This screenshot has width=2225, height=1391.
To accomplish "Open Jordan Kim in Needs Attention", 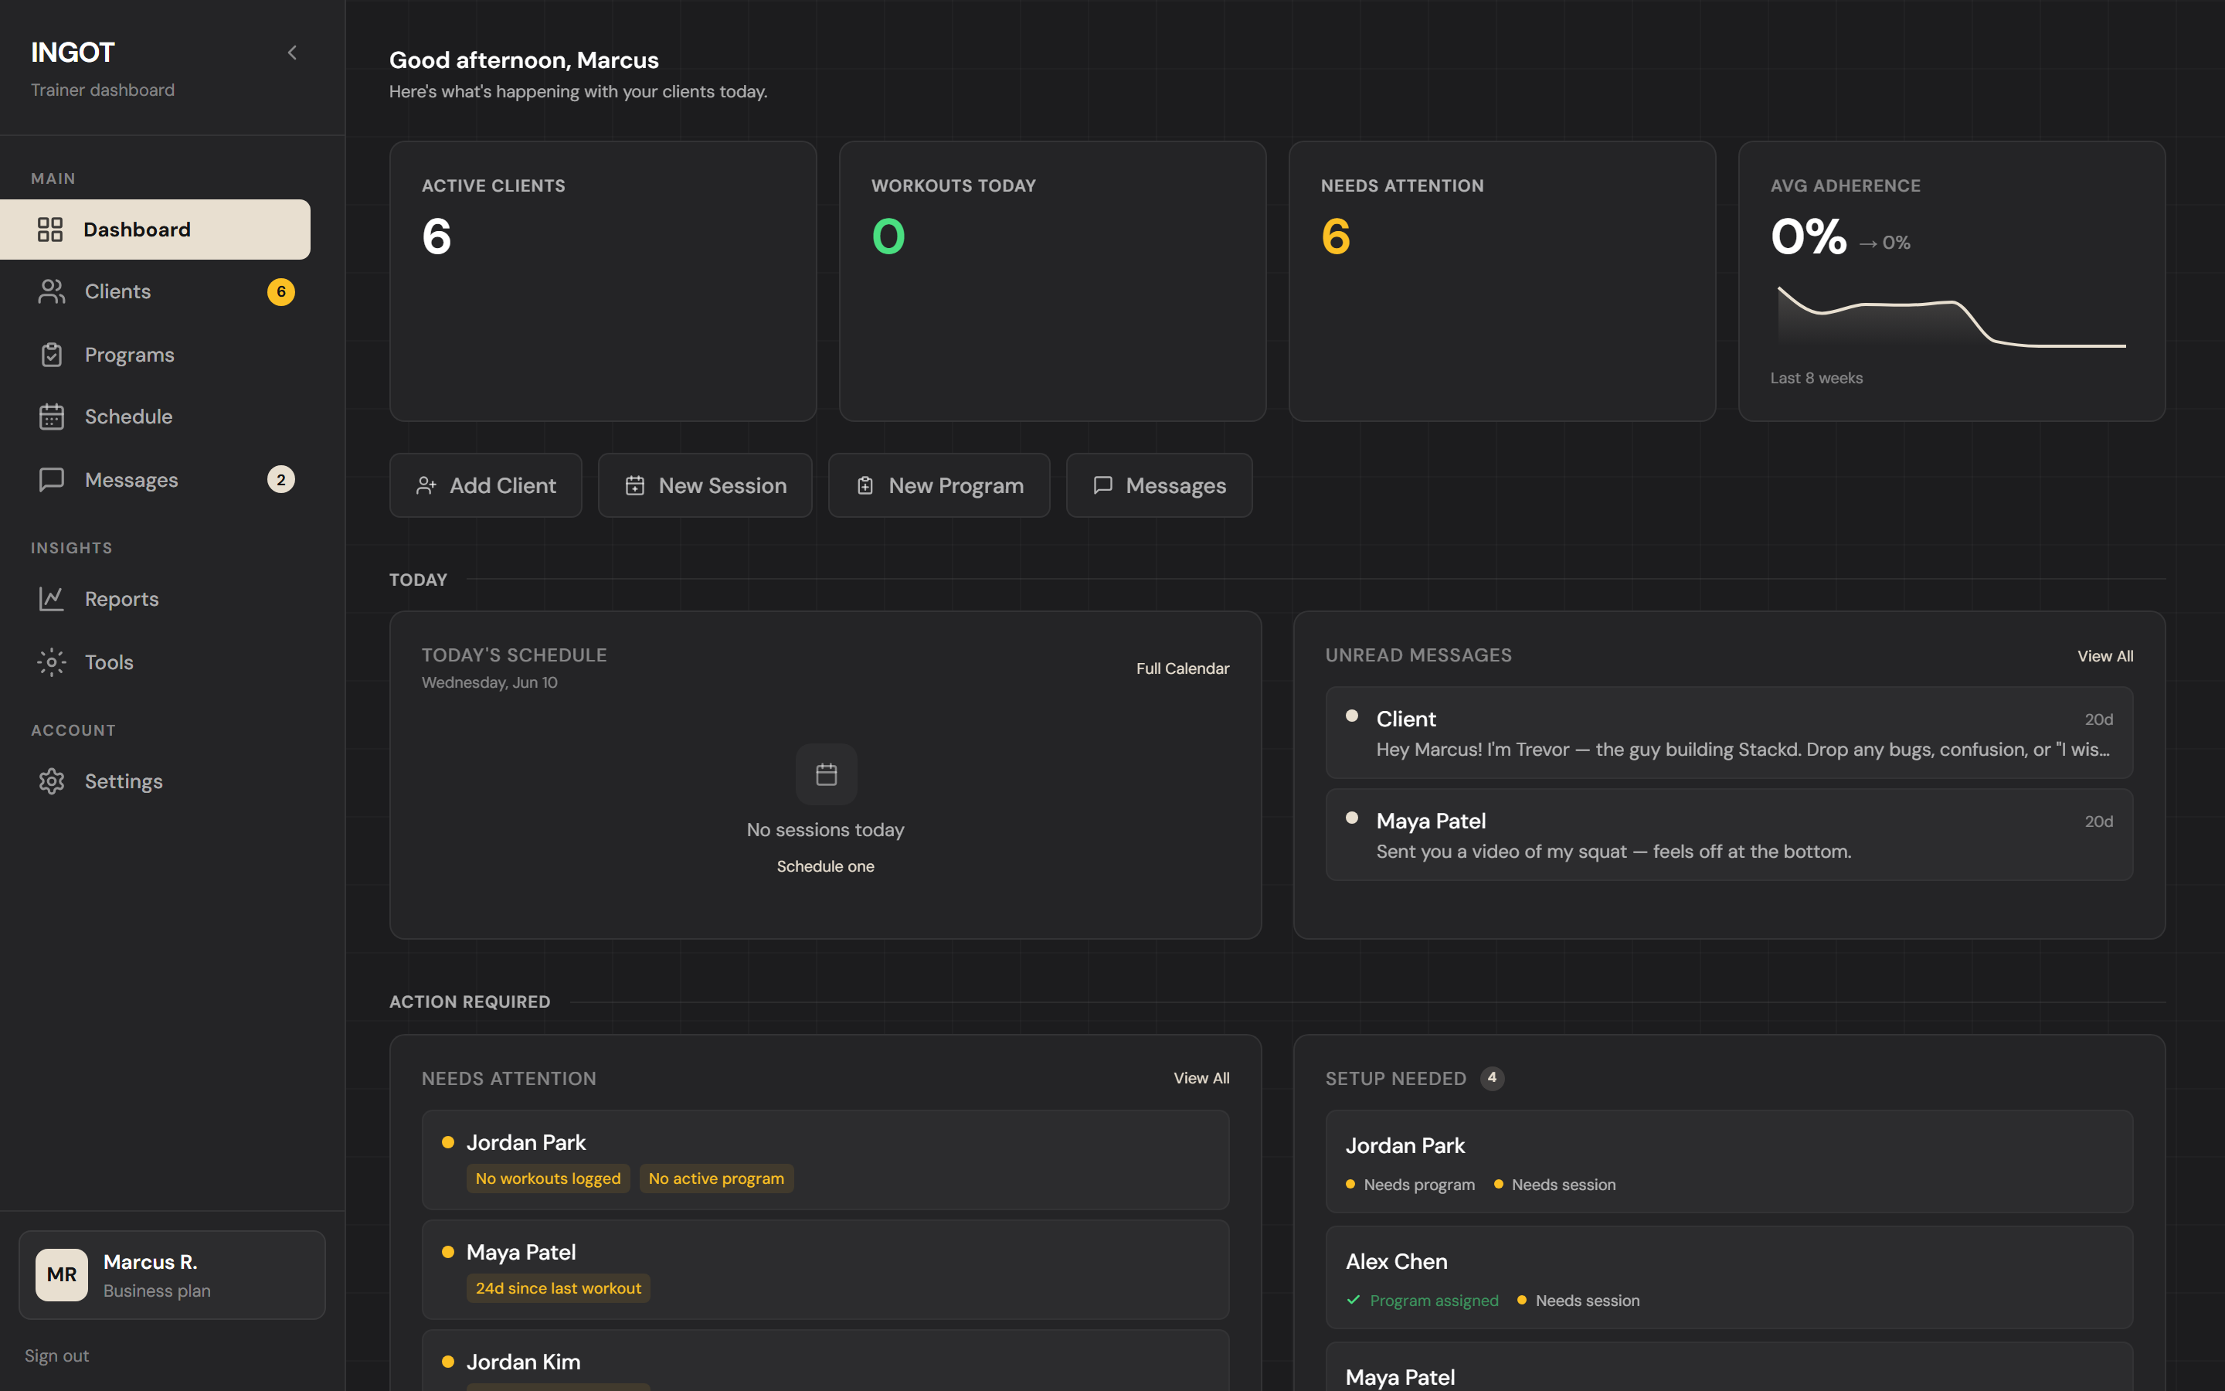I will [x=826, y=1362].
